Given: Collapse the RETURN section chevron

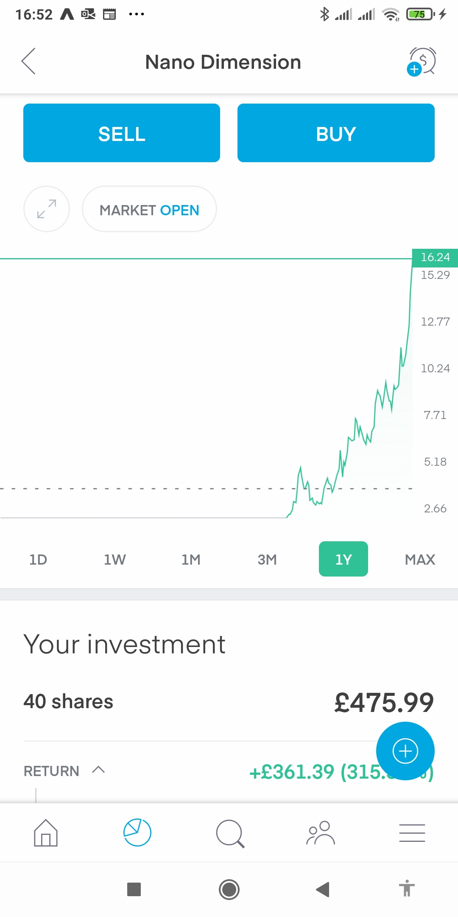Looking at the screenshot, I should pyautogui.click(x=98, y=770).
